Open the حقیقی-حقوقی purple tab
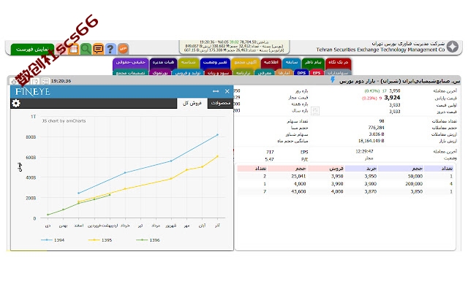This screenshot has height=292, width=468. [x=130, y=63]
